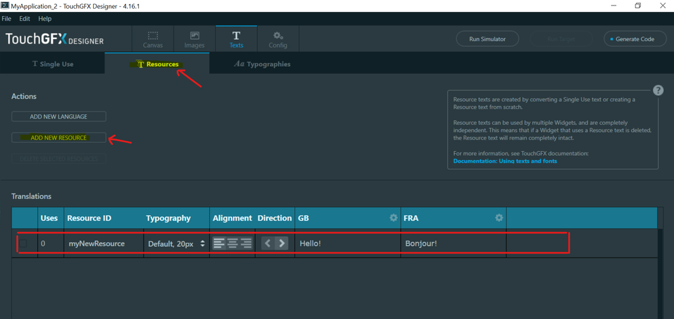Click the question mark help icon

658,90
